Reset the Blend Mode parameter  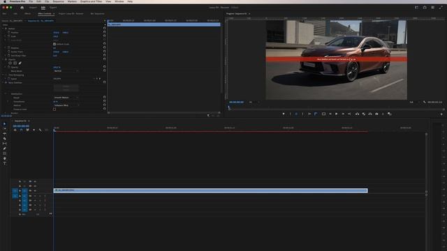[104, 71]
